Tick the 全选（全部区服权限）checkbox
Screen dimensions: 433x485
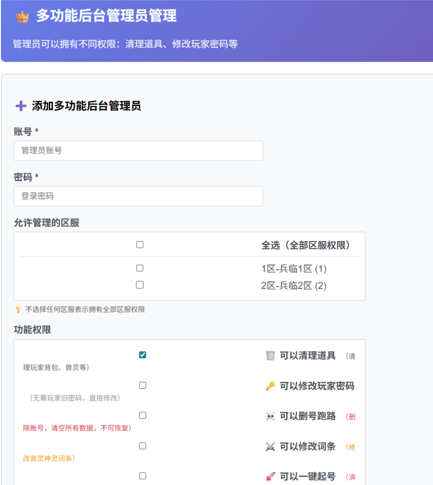(140, 245)
